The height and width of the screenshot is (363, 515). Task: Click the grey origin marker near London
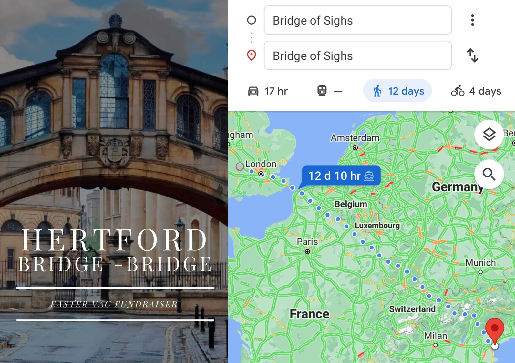tap(240, 166)
